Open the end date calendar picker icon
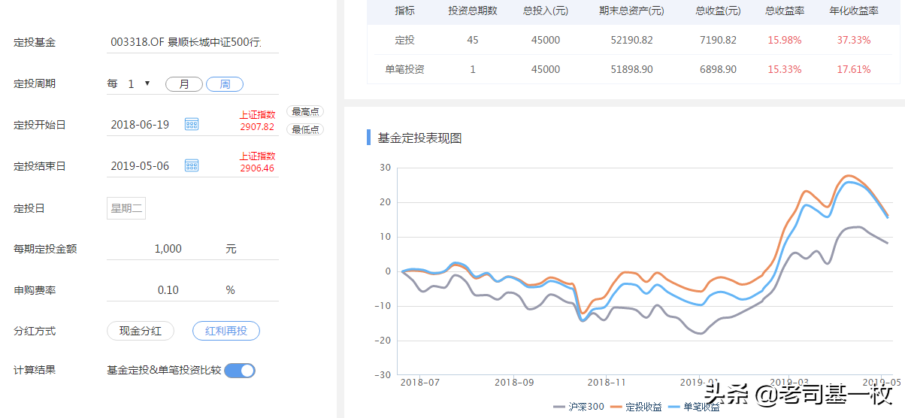 (192, 165)
